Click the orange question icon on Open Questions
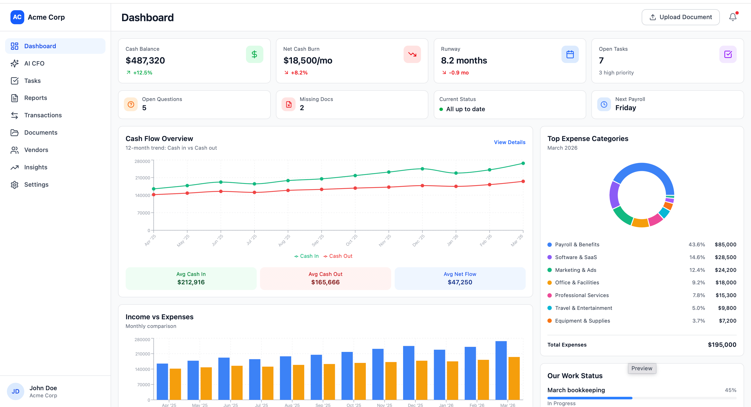The height and width of the screenshot is (407, 751). coord(131,104)
